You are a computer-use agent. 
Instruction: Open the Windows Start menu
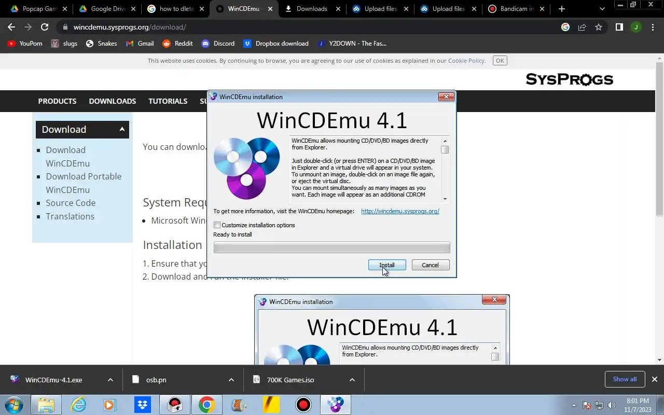(14, 405)
